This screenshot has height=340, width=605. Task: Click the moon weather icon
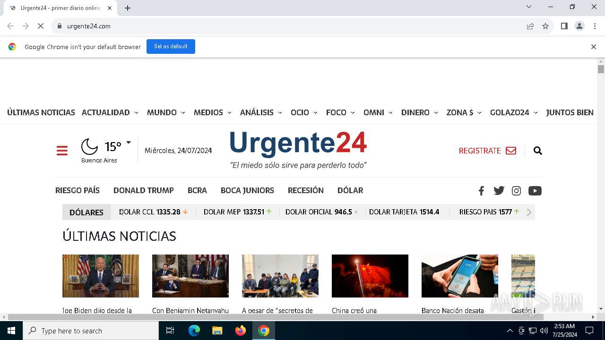click(89, 146)
